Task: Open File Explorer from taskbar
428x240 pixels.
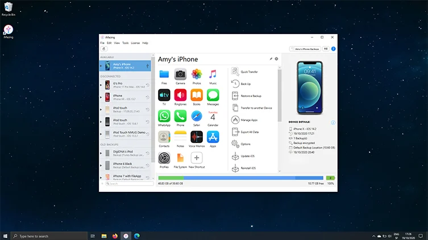Action: [104, 236]
